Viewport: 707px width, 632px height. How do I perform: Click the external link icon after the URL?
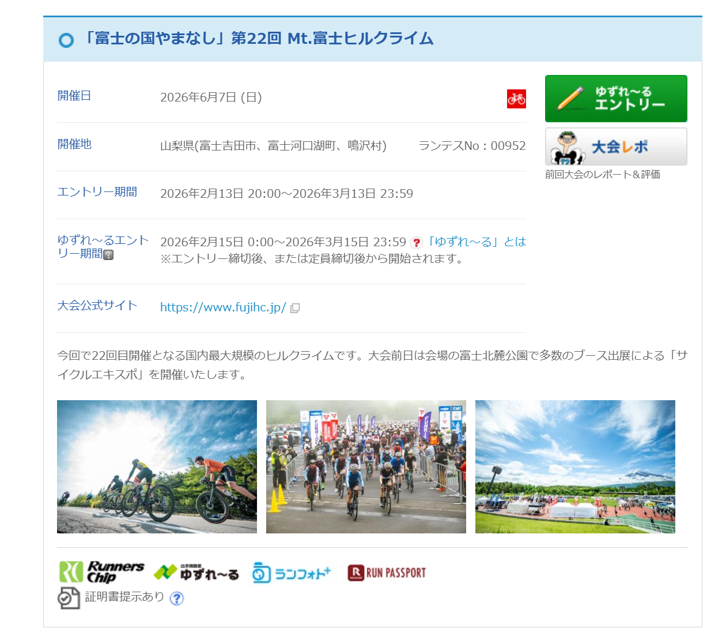[x=295, y=308]
